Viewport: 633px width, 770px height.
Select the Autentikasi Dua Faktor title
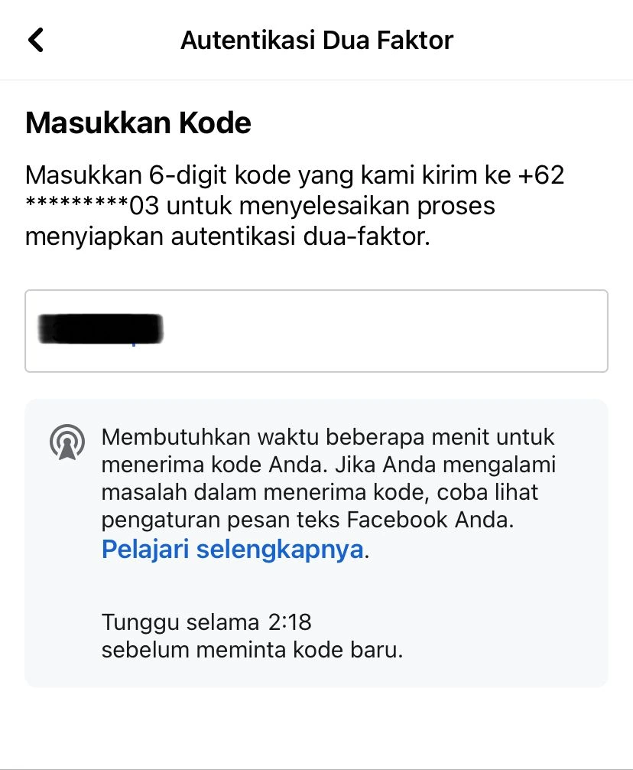click(x=316, y=41)
